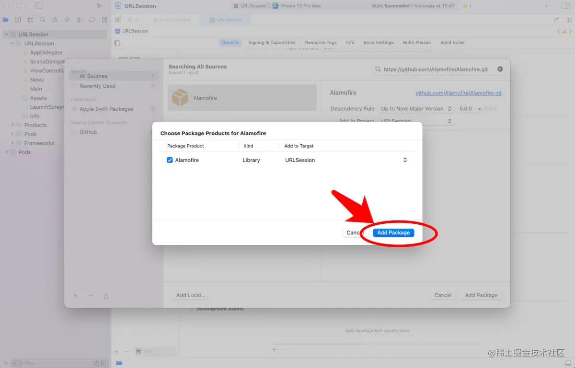Expand the Pods project at tree bottom
The image size is (575, 368).
[6, 152]
